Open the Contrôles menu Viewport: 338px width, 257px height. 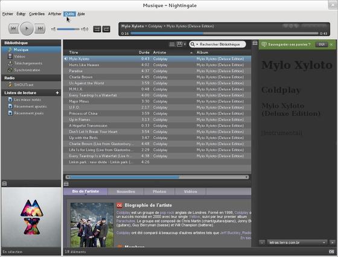(37, 14)
